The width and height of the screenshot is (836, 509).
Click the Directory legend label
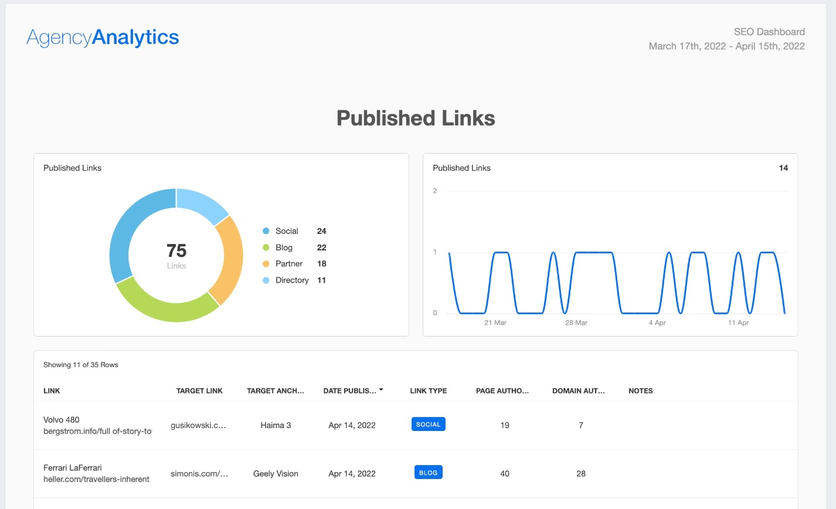292,280
